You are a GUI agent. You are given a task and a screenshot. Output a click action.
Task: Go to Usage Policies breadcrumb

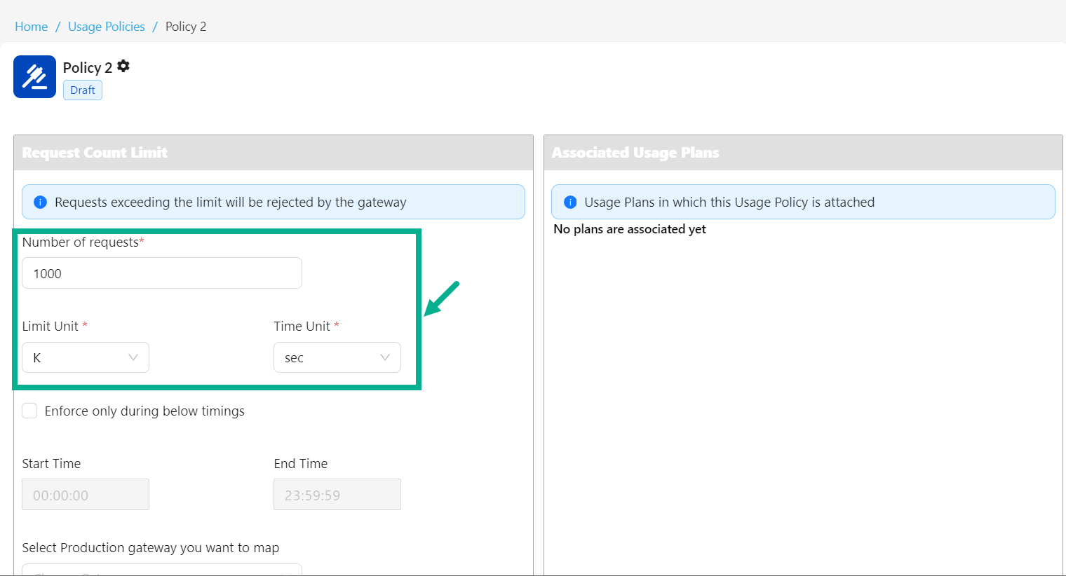click(x=107, y=27)
